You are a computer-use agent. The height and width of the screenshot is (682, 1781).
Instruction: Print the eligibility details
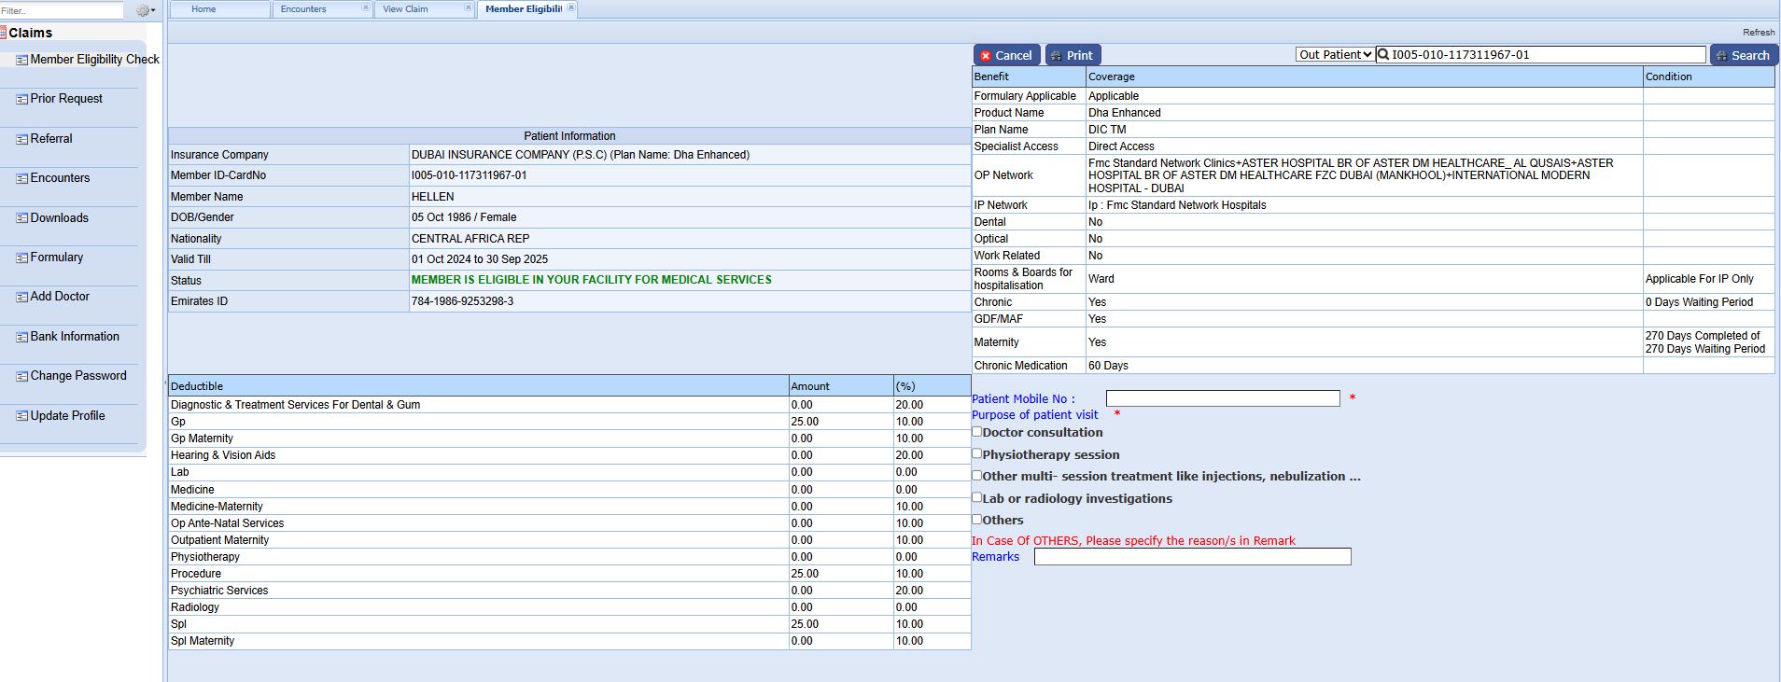(x=1073, y=55)
